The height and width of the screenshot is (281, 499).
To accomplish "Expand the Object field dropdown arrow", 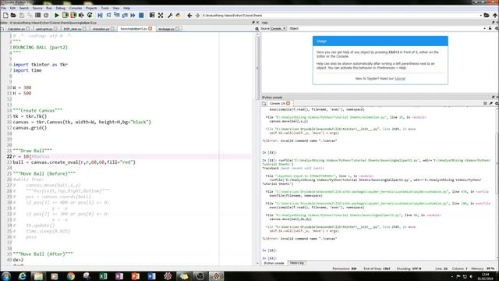I will click(484, 28).
